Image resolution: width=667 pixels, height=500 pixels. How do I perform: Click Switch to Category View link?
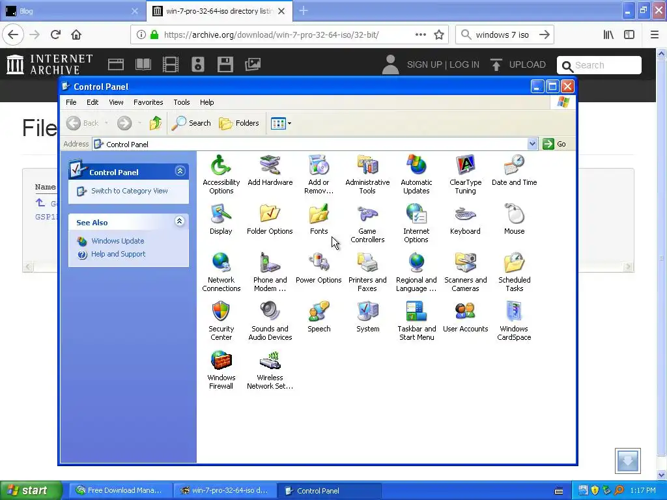click(x=130, y=191)
